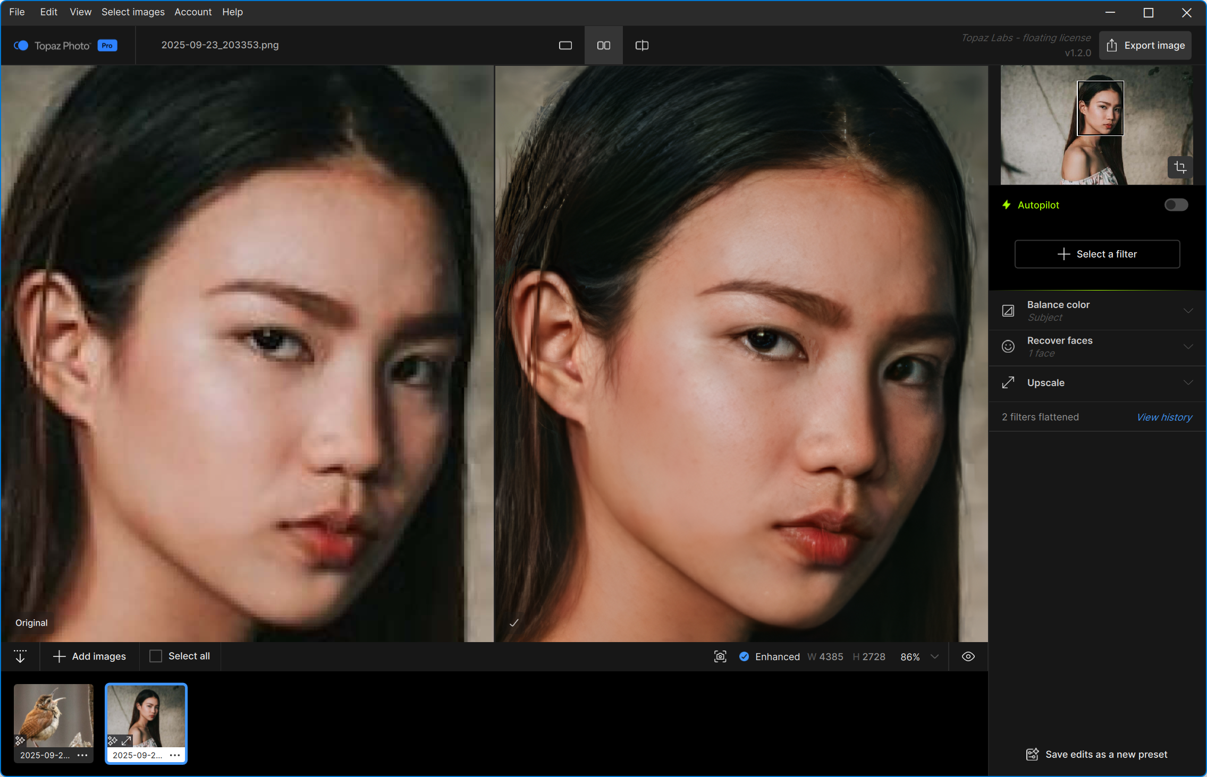Click the crop tool icon
This screenshot has height=777, width=1207.
[x=1180, y=167]
